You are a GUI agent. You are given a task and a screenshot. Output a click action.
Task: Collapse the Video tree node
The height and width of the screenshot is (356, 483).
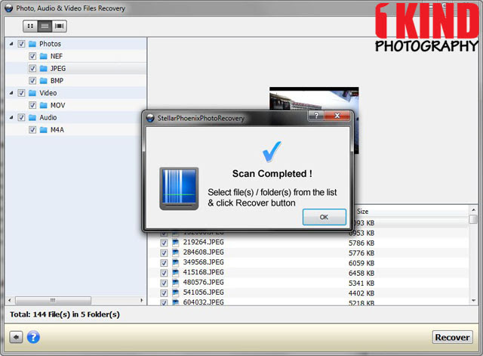pos(11,92)
